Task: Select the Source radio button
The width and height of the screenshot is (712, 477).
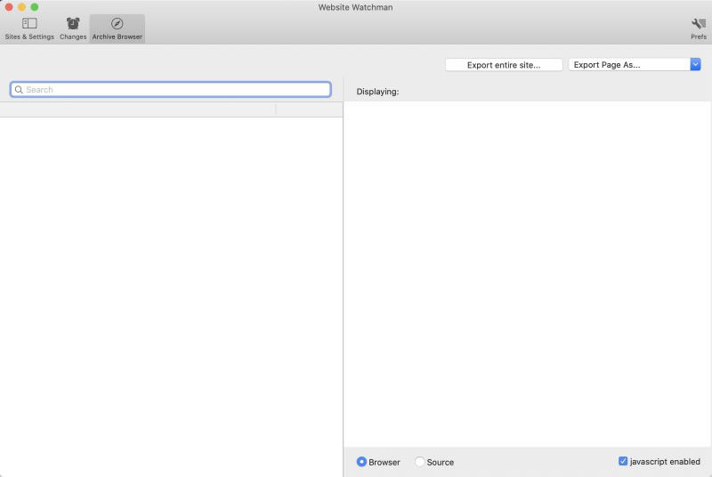Action: [x=419, y=462]
